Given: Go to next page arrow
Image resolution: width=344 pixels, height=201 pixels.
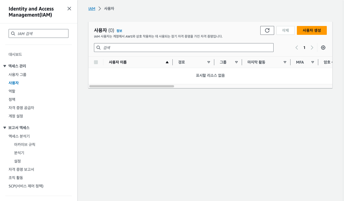Looking at the screenshot, I should pos(312,48).
